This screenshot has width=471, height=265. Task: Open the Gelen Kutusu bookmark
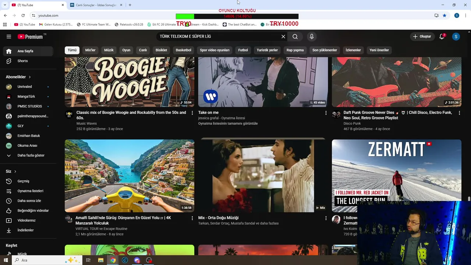(56, 25)
